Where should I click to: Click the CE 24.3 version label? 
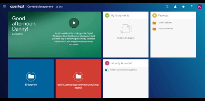click(59, 7)
